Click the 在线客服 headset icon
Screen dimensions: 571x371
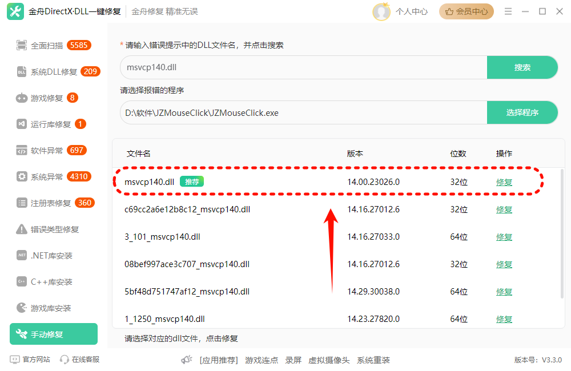point(65,360)
